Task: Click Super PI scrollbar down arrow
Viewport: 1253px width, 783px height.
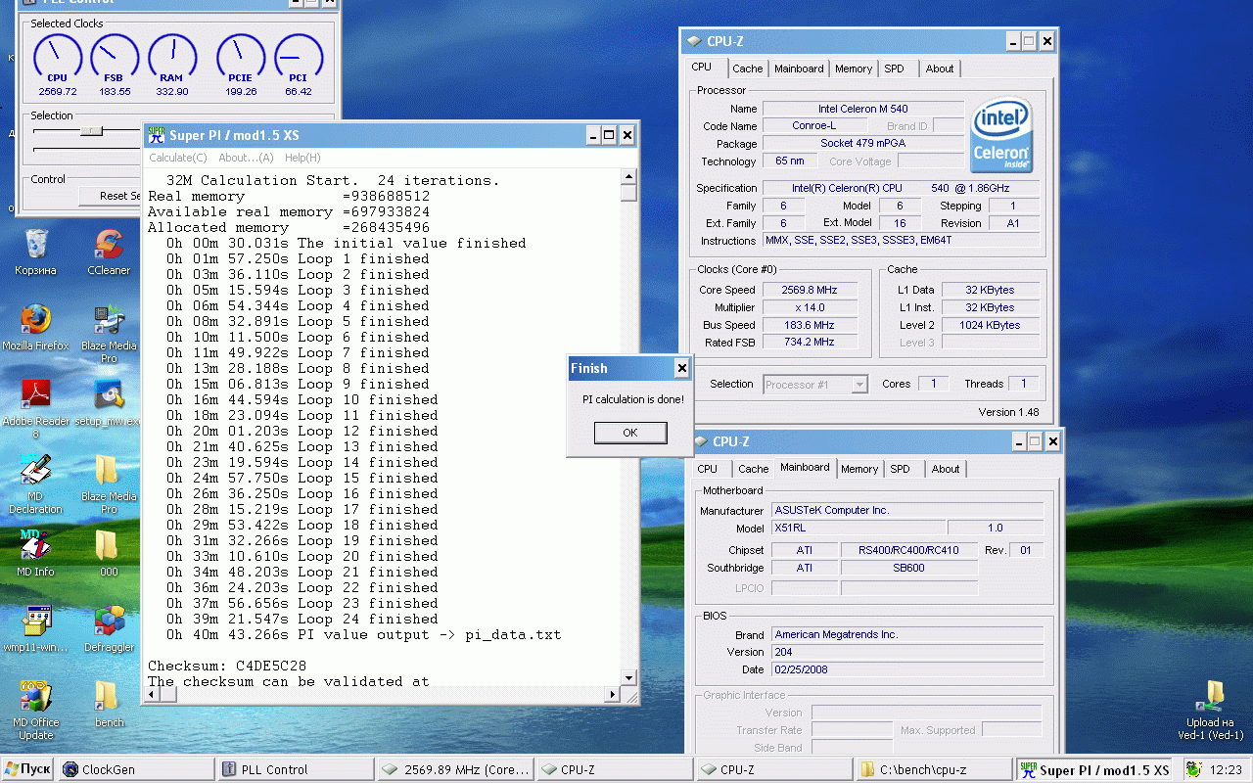Action: (628, 678)
